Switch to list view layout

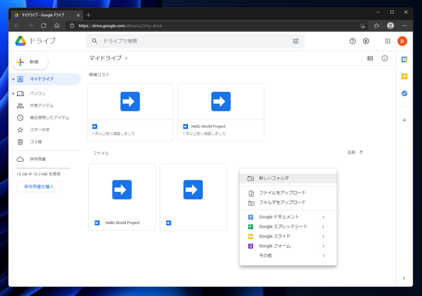click(370, 58)
